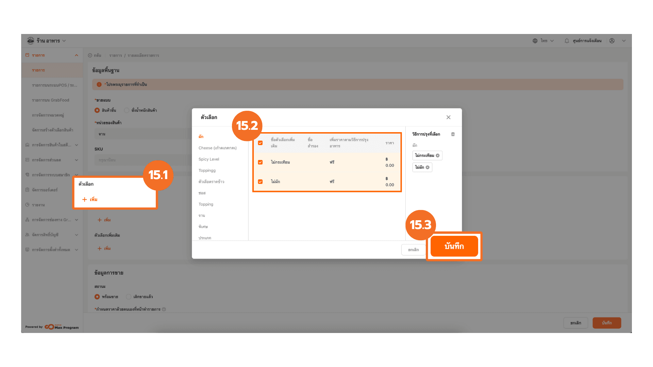Viewport: 653px width, 367px height.
Task: Select the เลิกขายแล้ว radio button
Action: click(x=129, y=297)
